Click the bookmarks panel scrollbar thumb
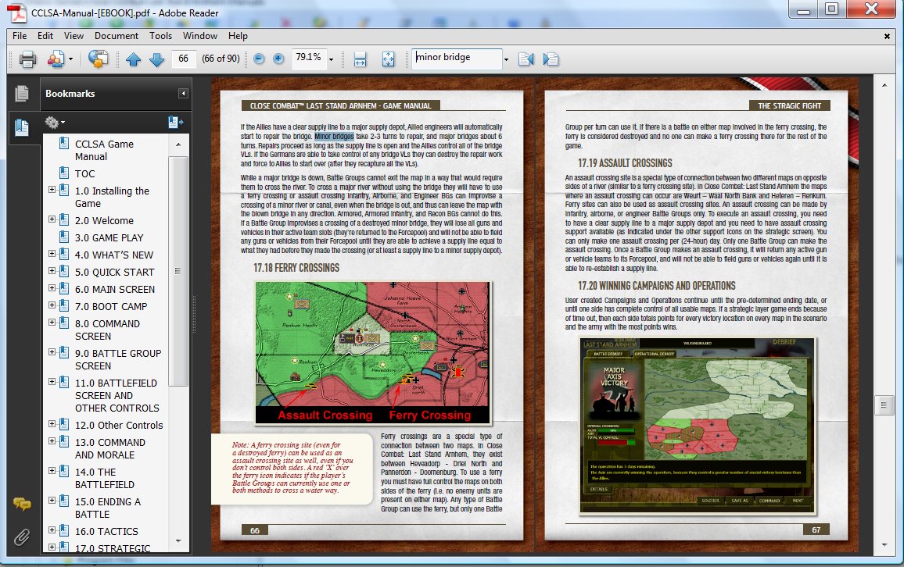 [x=178, y=271]
